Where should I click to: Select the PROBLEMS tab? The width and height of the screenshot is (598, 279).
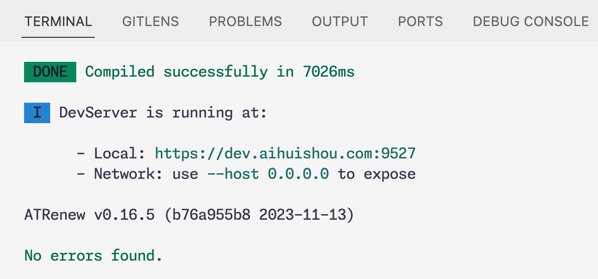(245, 21)
